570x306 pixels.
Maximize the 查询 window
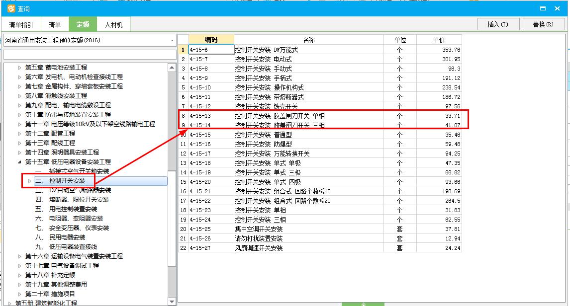coord(543,8)
